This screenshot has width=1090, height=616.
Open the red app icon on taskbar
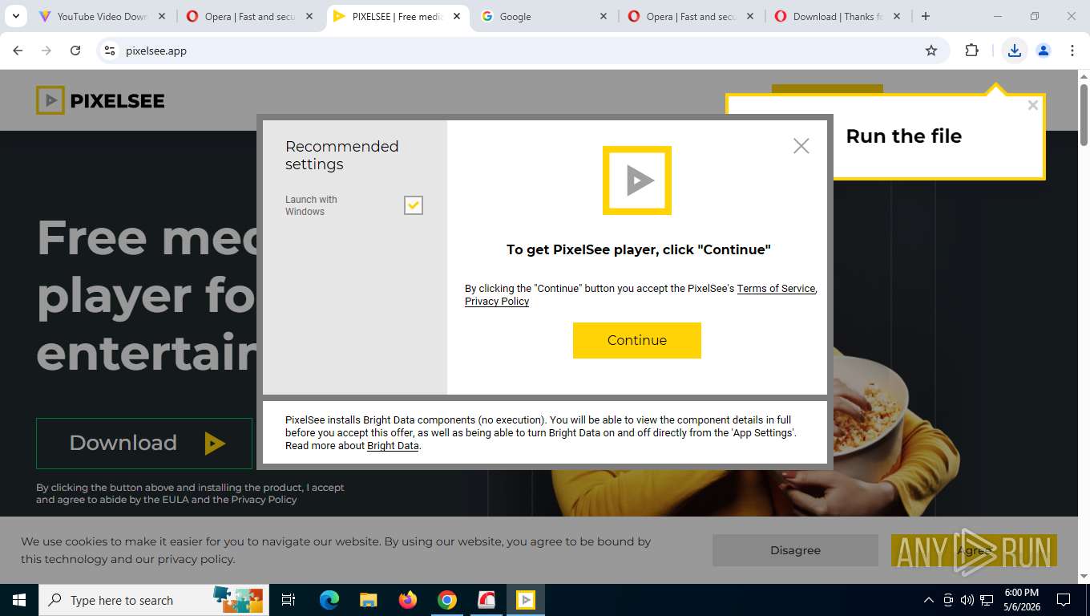486,600
